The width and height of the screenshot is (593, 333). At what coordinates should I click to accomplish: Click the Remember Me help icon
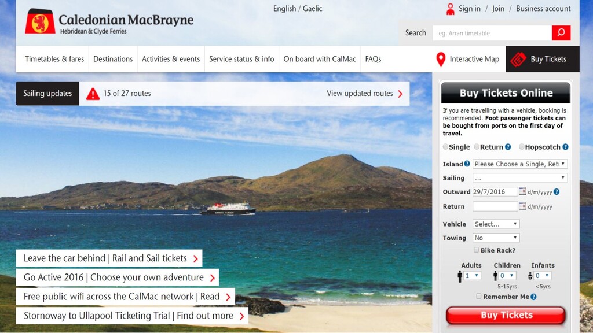coord(533,297)
